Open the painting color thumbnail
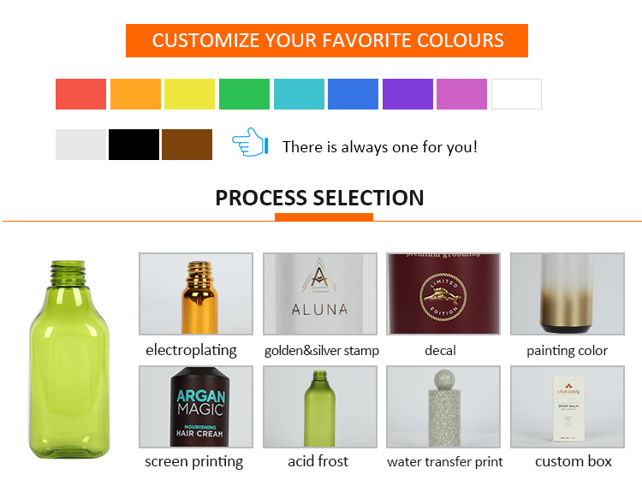 tap(568, 294)
